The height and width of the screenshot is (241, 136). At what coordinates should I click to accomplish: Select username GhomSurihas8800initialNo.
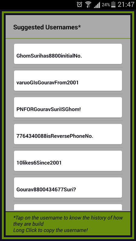(68, 54)
